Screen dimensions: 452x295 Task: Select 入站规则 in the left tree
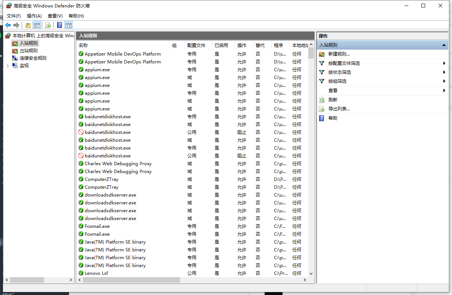(x=29, y=43)
